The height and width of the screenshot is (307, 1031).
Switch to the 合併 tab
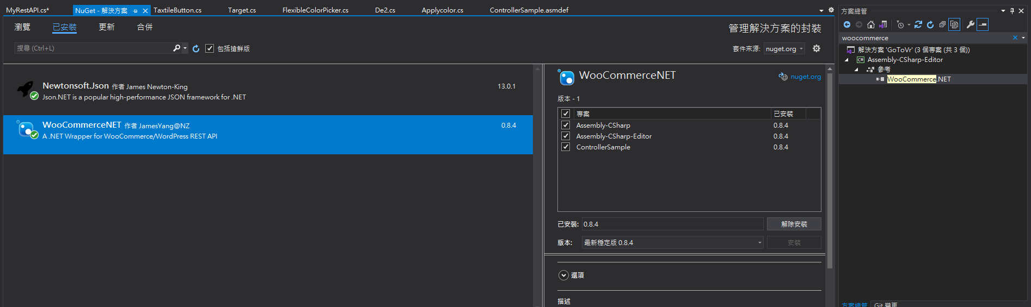(145, 27)
